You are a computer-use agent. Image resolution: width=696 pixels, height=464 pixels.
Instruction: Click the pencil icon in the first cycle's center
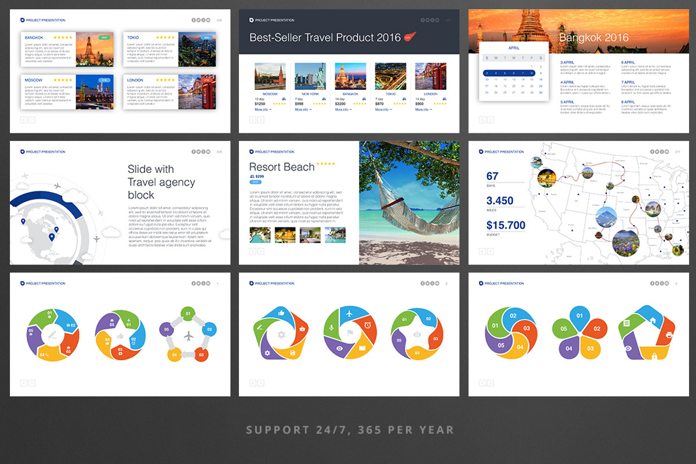pos(53,335)
